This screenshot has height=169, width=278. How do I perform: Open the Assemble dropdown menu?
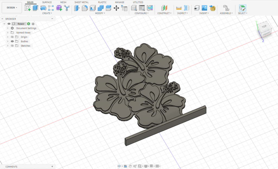(x=226, y=13)
